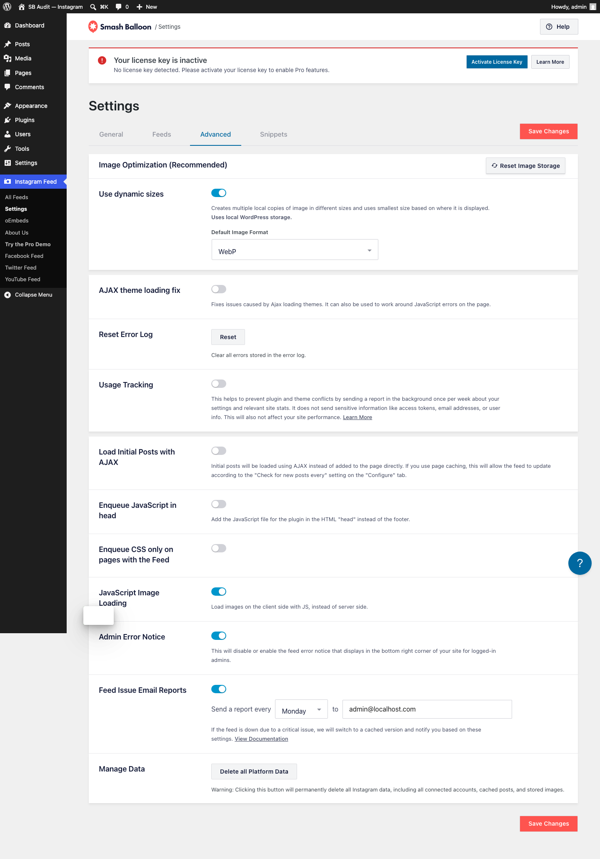Click the Pages icon in sidebar
Viewport: 600px width, 859px height.
pyautogui.click(x=7, y=73)
